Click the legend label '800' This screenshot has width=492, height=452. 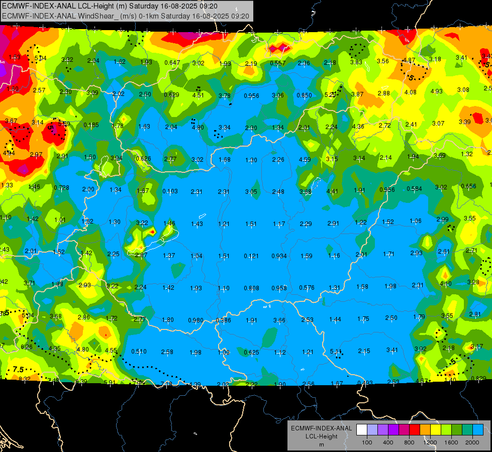click(x=409, y=442)
